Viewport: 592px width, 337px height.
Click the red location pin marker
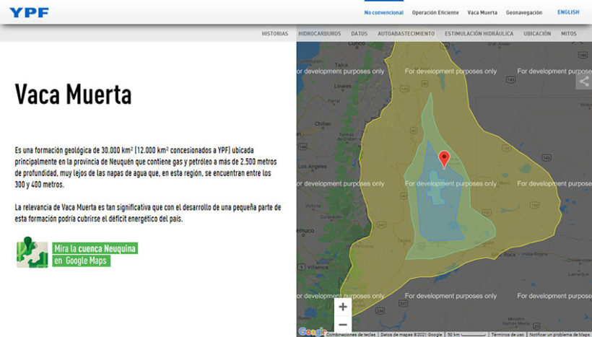point(445,159)
